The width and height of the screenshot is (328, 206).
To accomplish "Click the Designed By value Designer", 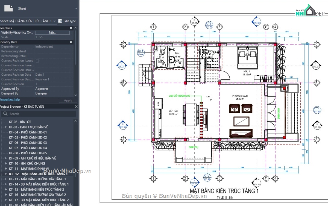I will tap(42, 93).
